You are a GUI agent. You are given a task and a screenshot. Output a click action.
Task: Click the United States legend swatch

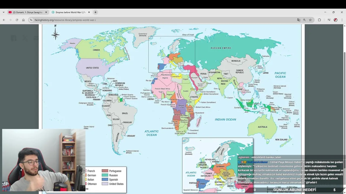pos(105,184)
